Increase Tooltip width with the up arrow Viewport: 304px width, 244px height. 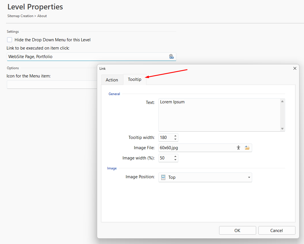pyautogui.click(x=175, y=136)
